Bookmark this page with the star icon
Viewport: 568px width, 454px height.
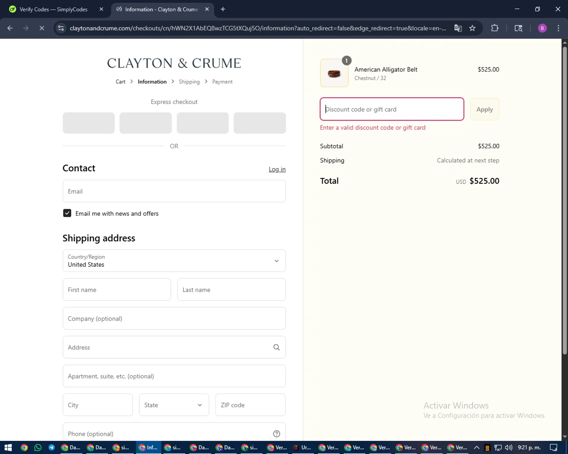pyautogui.click(x=472, y=28)
